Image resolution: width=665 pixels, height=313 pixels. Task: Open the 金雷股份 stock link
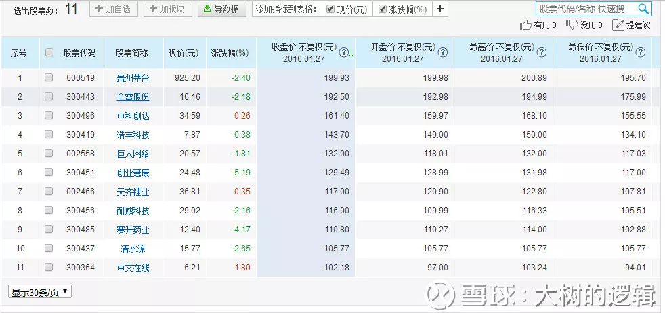(133, 97)
